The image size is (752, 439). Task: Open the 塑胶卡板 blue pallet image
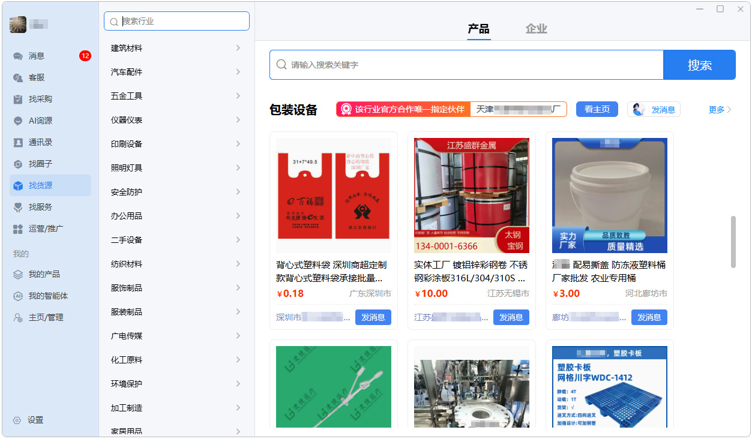point(610,387)
